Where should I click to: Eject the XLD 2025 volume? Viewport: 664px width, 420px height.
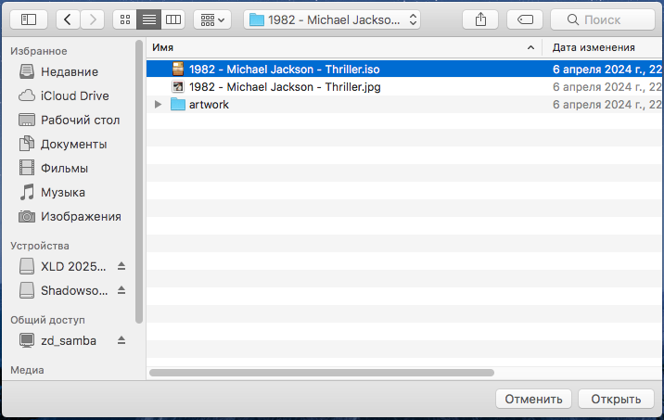[121, 266]
